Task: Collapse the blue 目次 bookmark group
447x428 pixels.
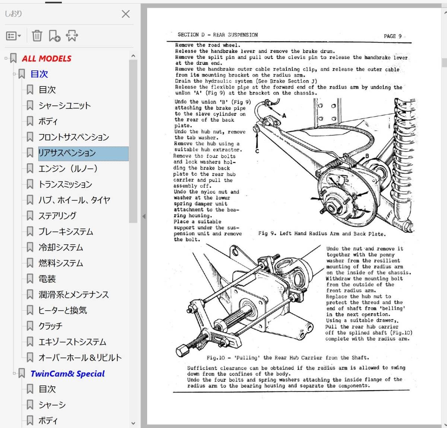Action: click(x=14, y=74)
